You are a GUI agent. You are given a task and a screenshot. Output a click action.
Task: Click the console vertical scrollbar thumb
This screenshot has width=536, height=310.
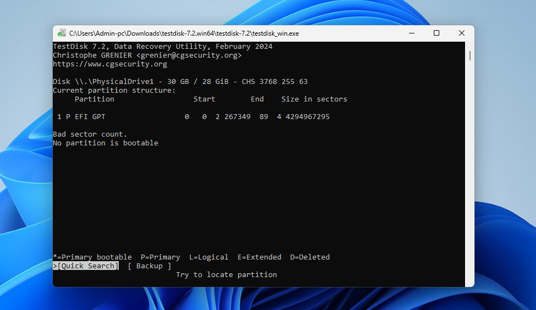pyautogui.click(x=469, y=56)
